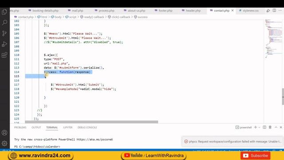Select the TERMINAL panel tab
Screen dimensions: 284x160
(x=52, y=128)
